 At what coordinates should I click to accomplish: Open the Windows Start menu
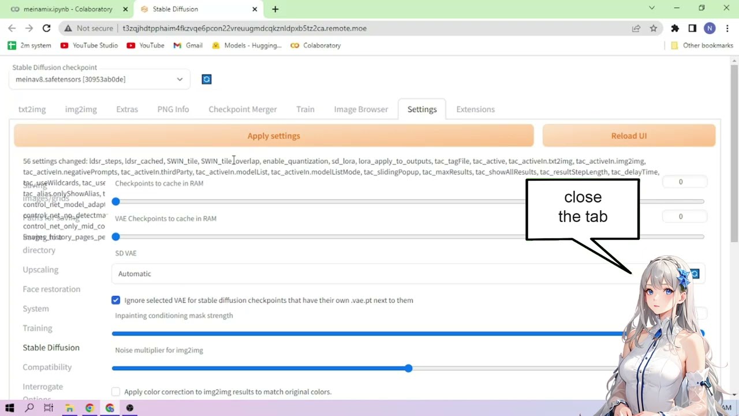pos(10,408)
